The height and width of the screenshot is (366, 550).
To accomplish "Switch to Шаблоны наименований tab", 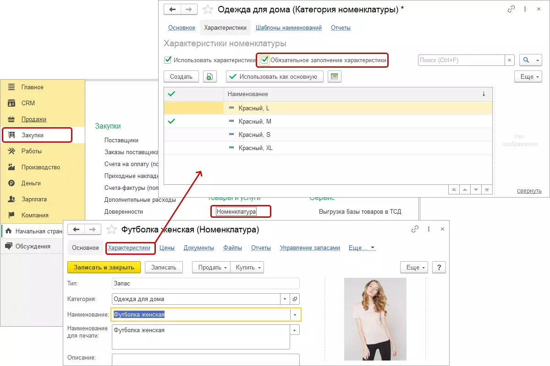I will pos(288,28).
